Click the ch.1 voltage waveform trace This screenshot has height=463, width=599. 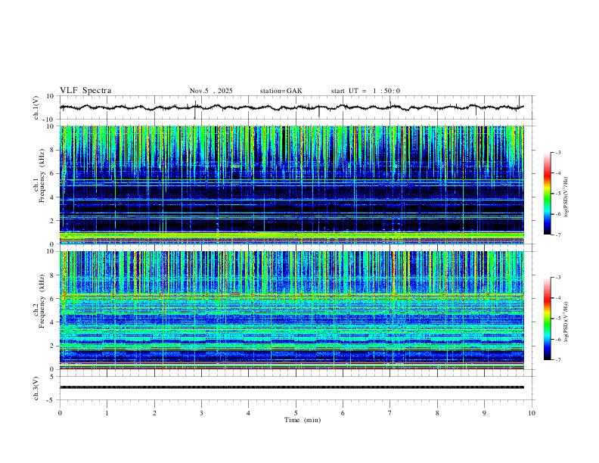pos(291,107)
